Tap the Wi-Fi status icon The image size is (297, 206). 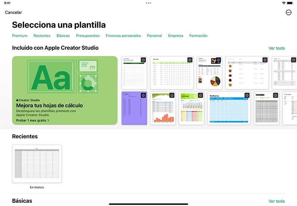tap(284, 3)
